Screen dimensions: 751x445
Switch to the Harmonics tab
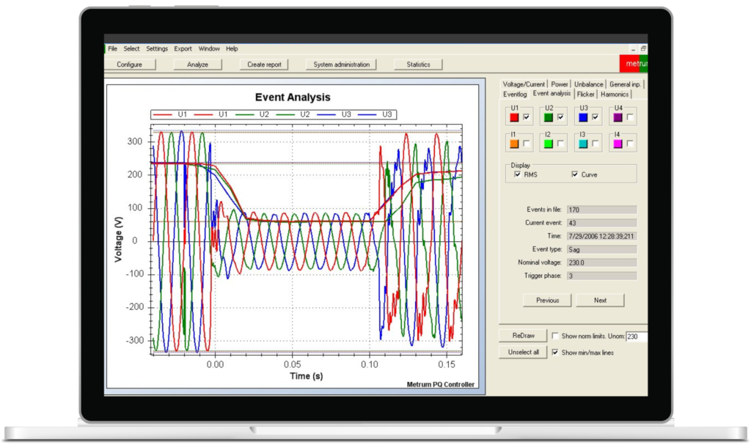(615, 95)
